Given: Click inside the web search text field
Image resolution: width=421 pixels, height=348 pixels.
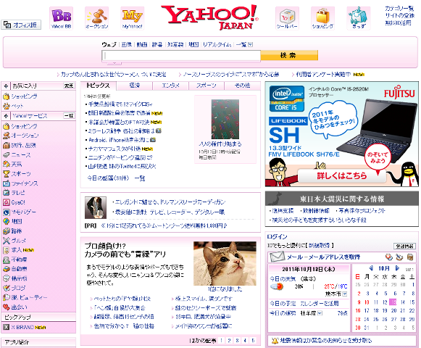Looking at the screenshot, I should click(x=181, y=56).
